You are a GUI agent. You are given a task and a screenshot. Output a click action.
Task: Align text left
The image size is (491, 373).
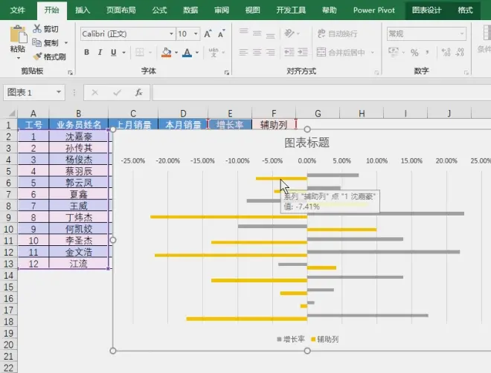coord(243,52)
